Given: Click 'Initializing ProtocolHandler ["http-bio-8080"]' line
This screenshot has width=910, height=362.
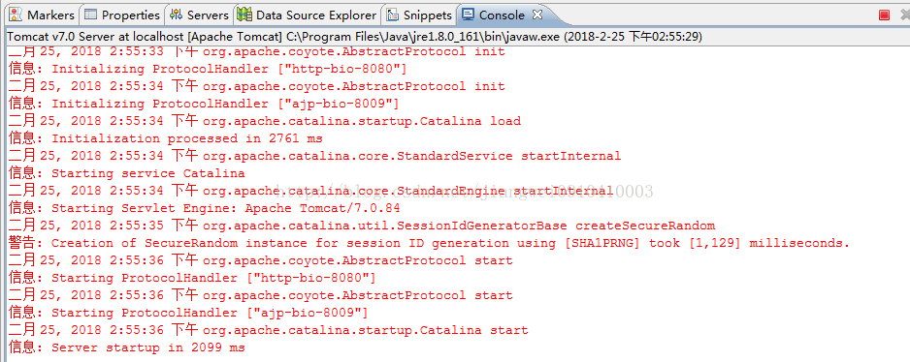Looking at the screenshot, I should click(x=208, y=69).
